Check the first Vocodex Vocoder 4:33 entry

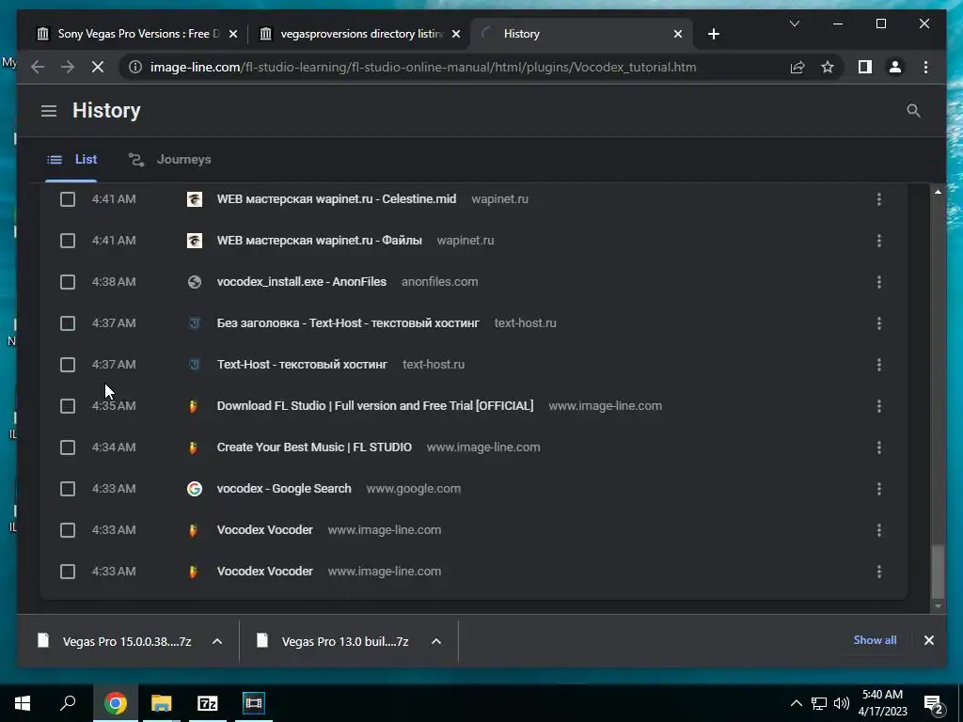(68, 530)
